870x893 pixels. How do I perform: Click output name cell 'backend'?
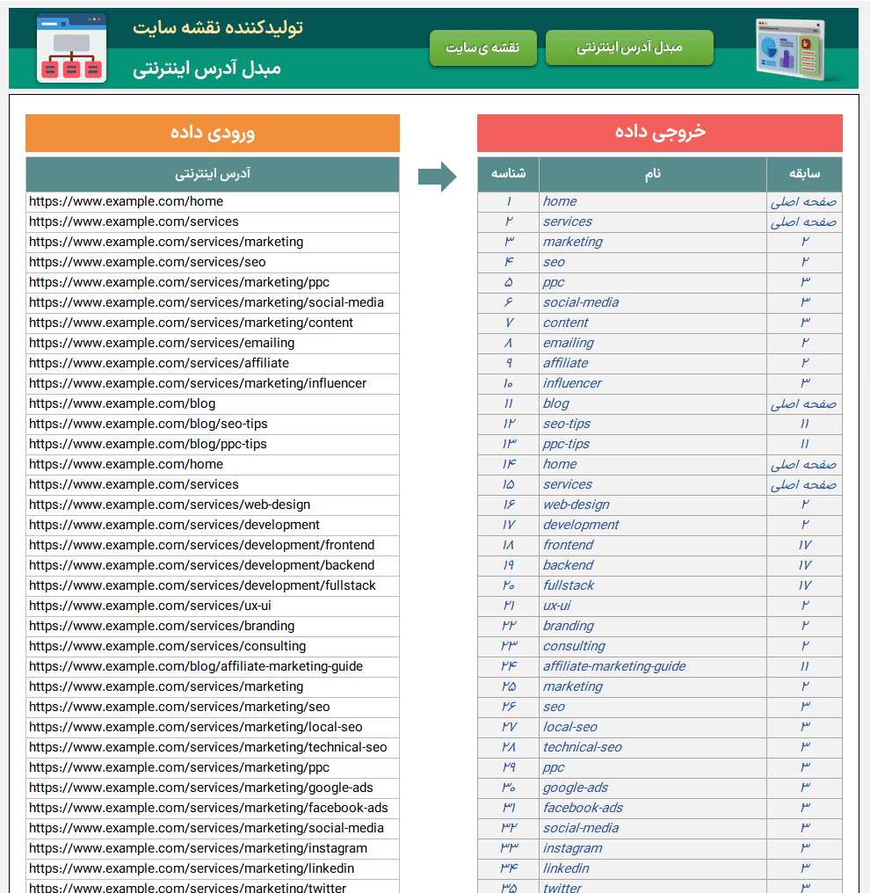pyautogui.click(x=653, y=565)
